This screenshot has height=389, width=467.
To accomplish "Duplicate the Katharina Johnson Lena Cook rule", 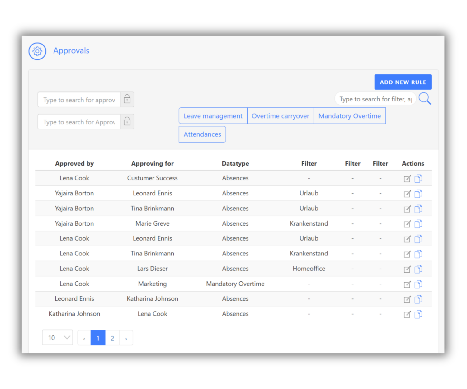I will [x=418, y=314].
